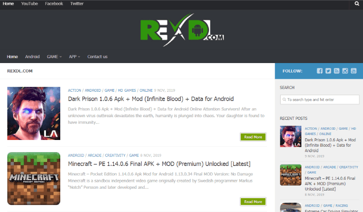Open the YouTube top bar link
363x212 pixels.
[29, 4]
